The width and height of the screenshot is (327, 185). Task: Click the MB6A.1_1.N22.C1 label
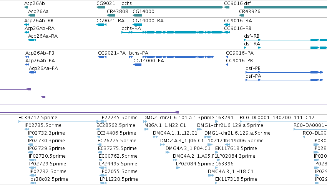coord(165,125)
